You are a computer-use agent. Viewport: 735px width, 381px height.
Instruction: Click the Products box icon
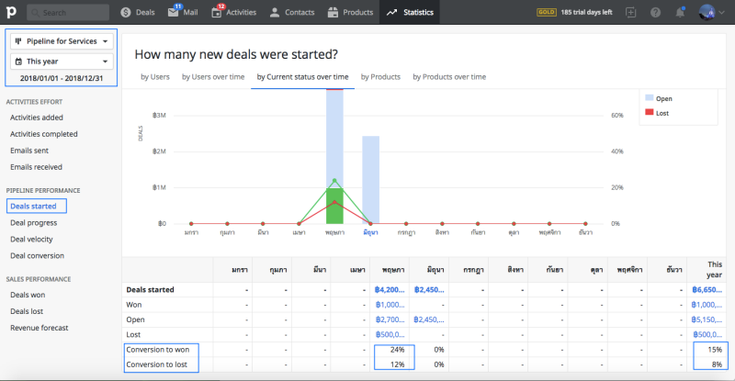click(333, 12)
